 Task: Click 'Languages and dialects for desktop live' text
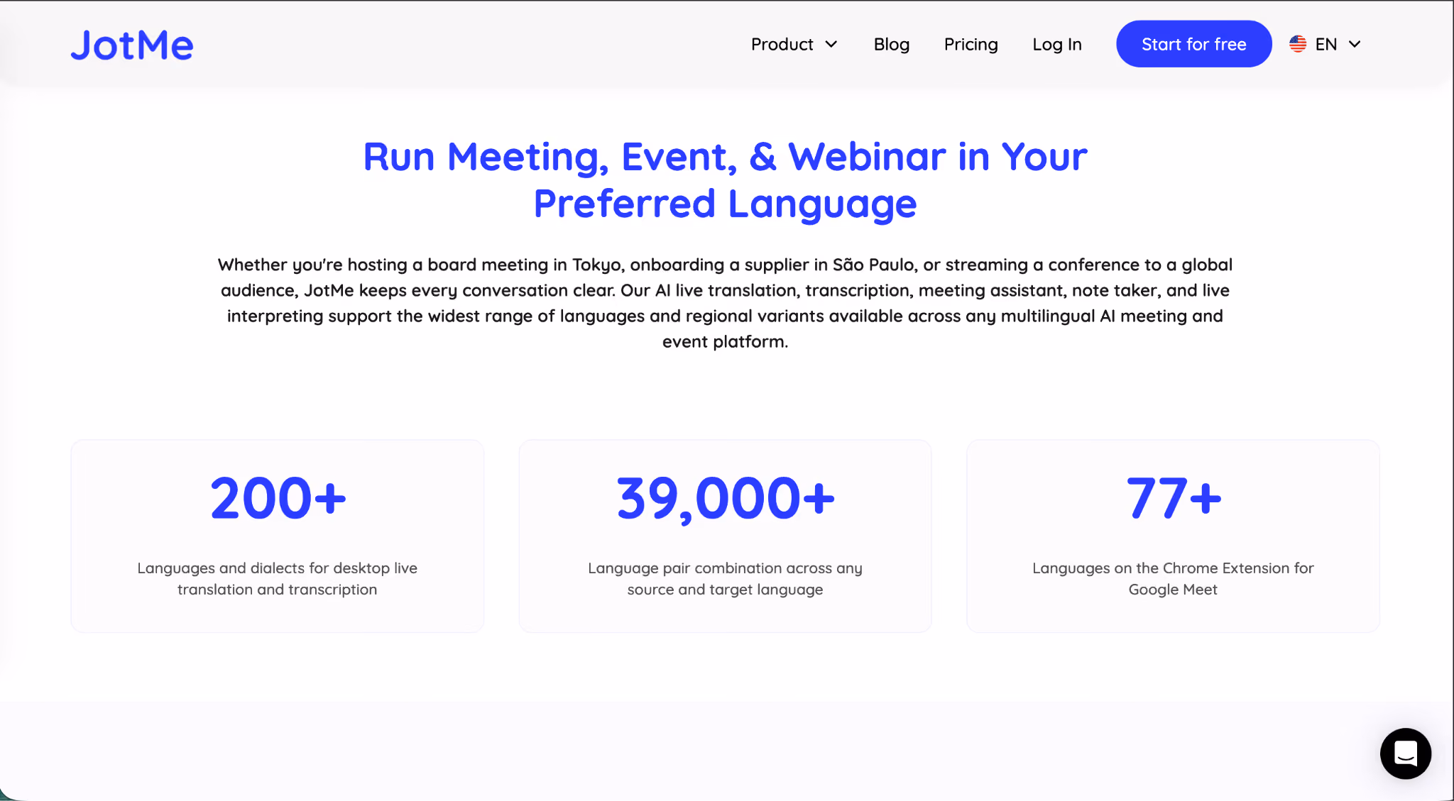click(x=278, y=568)
